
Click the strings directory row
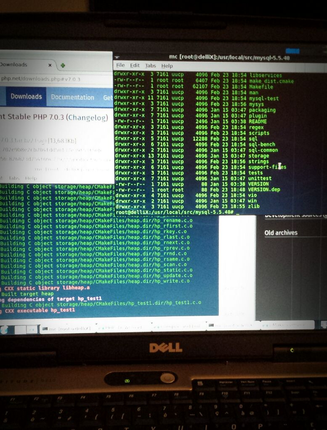coord(192,161)
